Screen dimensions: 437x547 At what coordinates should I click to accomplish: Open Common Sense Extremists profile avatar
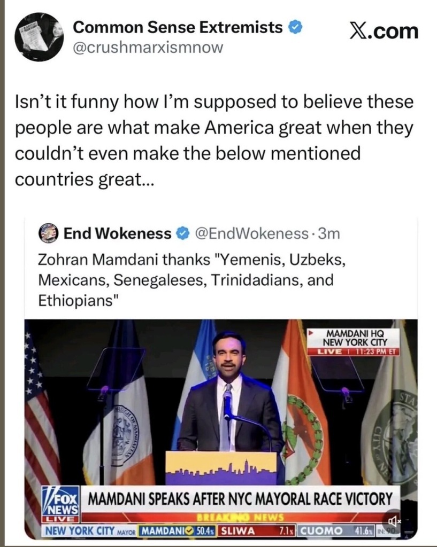pyautogui.click(x=39, y=37)
